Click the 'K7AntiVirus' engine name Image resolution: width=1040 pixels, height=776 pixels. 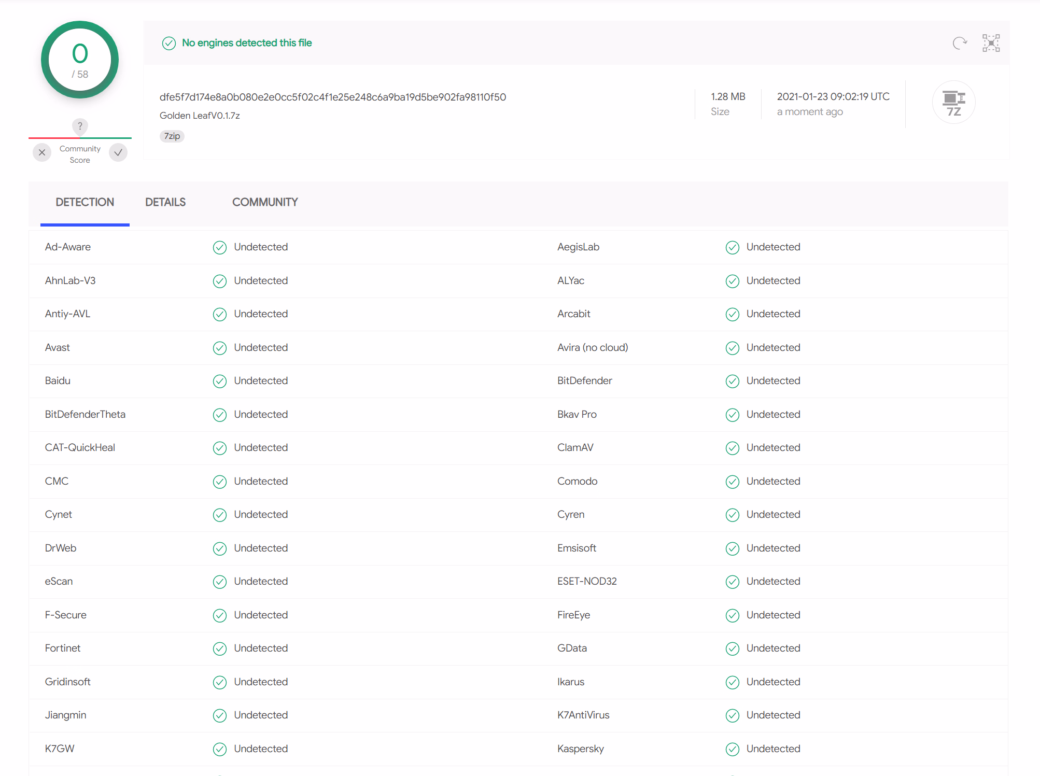coord(583,715)
